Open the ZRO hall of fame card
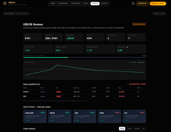The width and height of the screenshot is (171, 132). 84,116
